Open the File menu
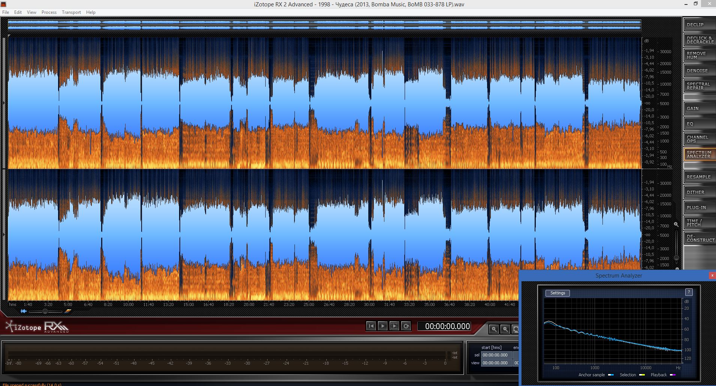 coord(6,12)
